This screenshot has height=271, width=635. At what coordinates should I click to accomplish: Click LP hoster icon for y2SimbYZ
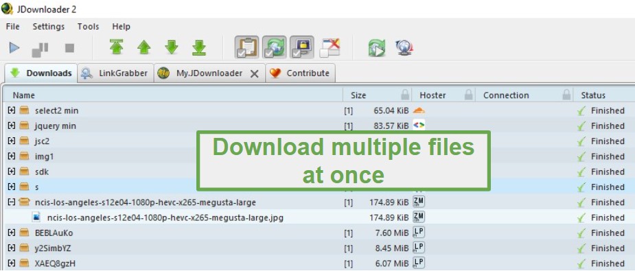419,248
